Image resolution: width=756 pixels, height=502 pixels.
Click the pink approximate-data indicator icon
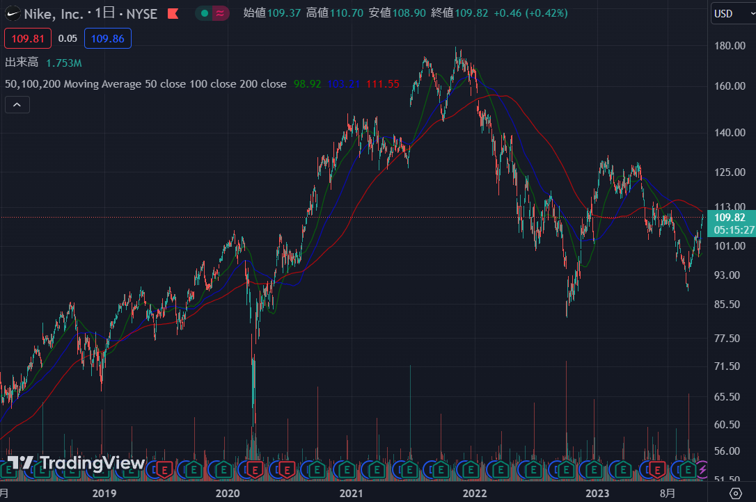(221, 13)
